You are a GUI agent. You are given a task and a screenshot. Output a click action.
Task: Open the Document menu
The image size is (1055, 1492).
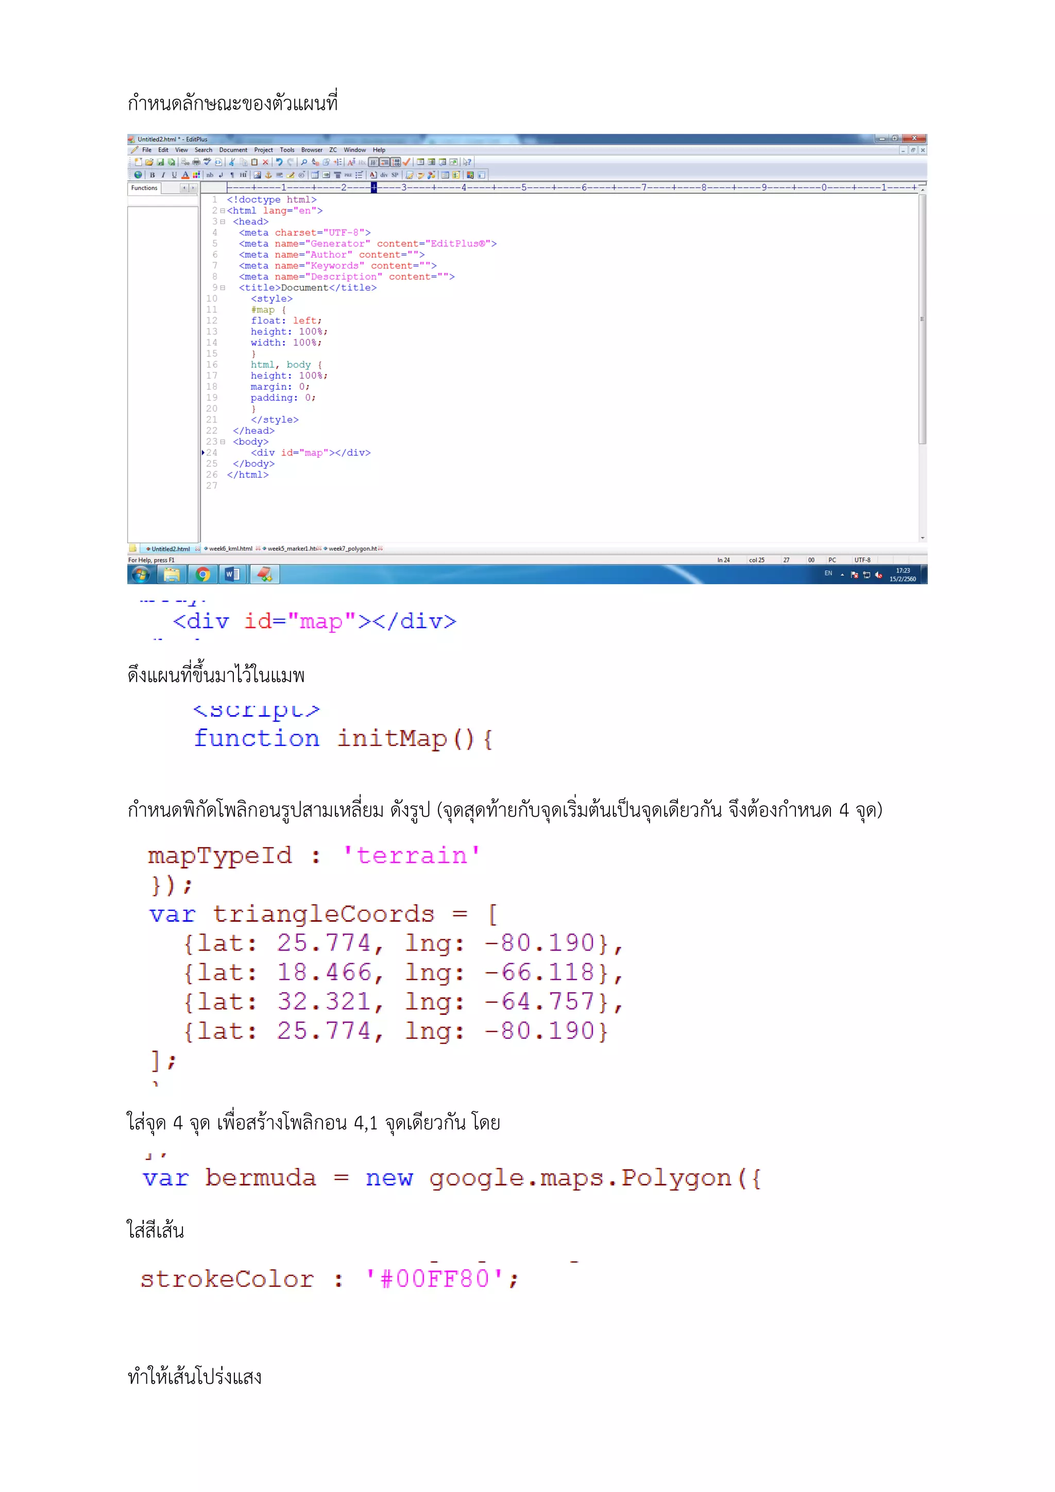pyautogui.click(x=232, y=150)
